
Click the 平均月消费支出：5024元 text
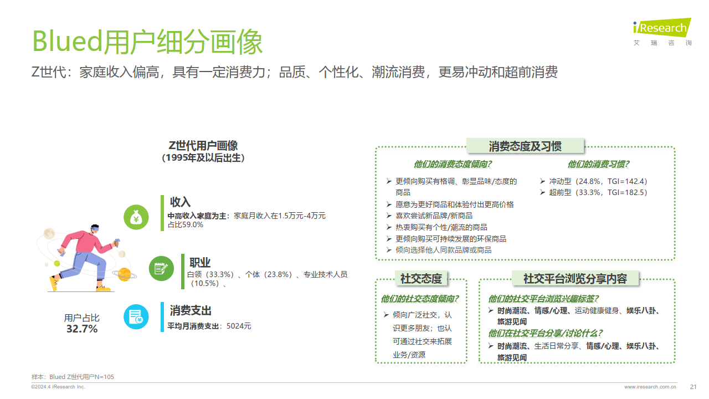click(209, 326)
